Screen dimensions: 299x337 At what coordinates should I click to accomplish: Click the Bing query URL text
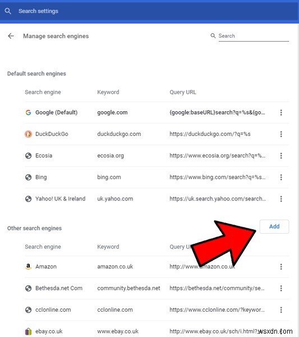click(218, 177)
